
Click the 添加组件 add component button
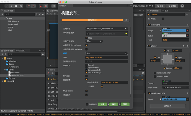point(168,106)
